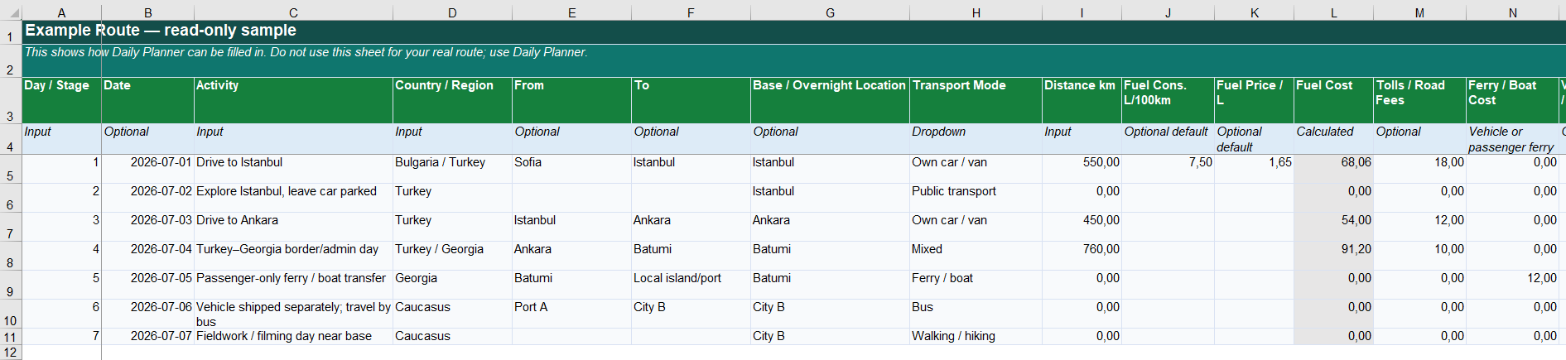Click the 'Distance km' header cell

1082,100
